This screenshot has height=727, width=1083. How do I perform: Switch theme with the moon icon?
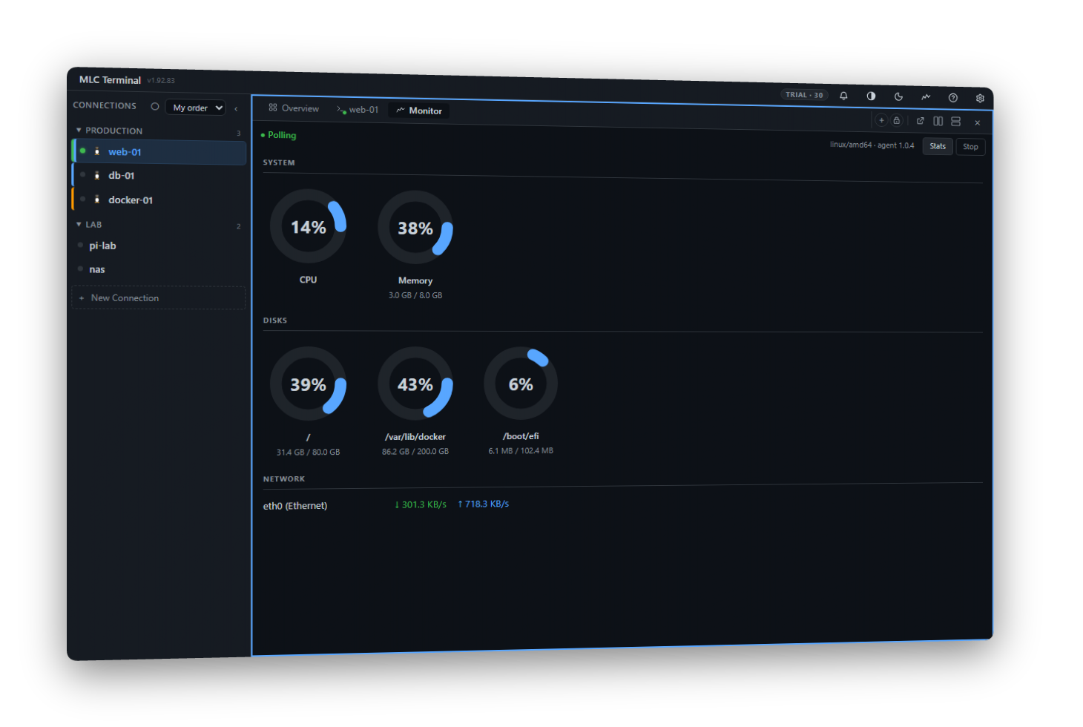[898, 96]
